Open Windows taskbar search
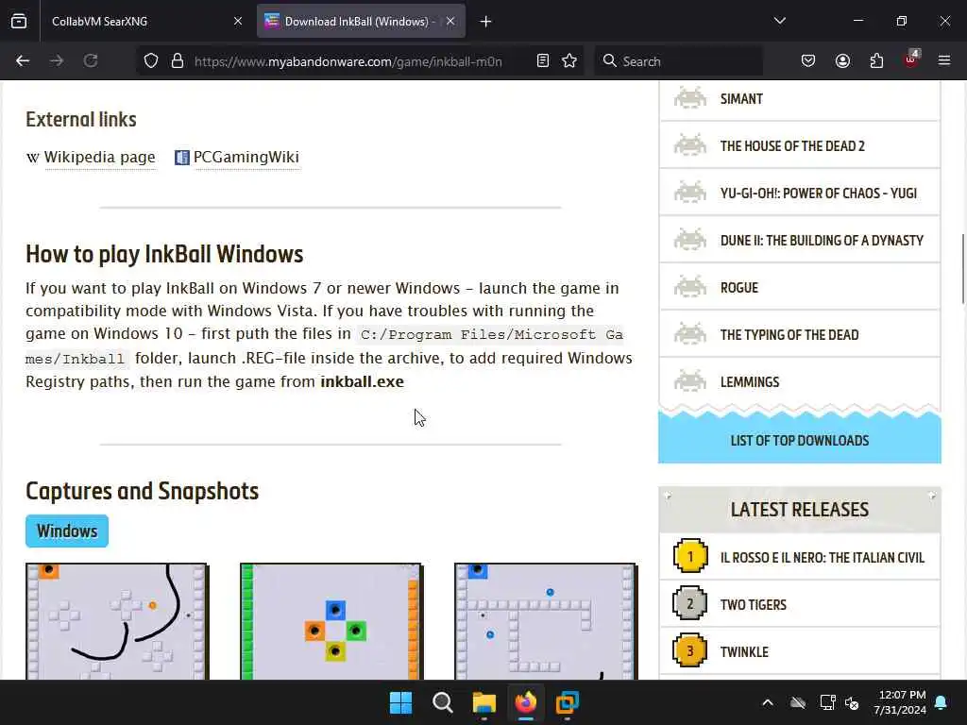Screen dimensions: 967x725 pyautogui.click(x=442, y=702)
